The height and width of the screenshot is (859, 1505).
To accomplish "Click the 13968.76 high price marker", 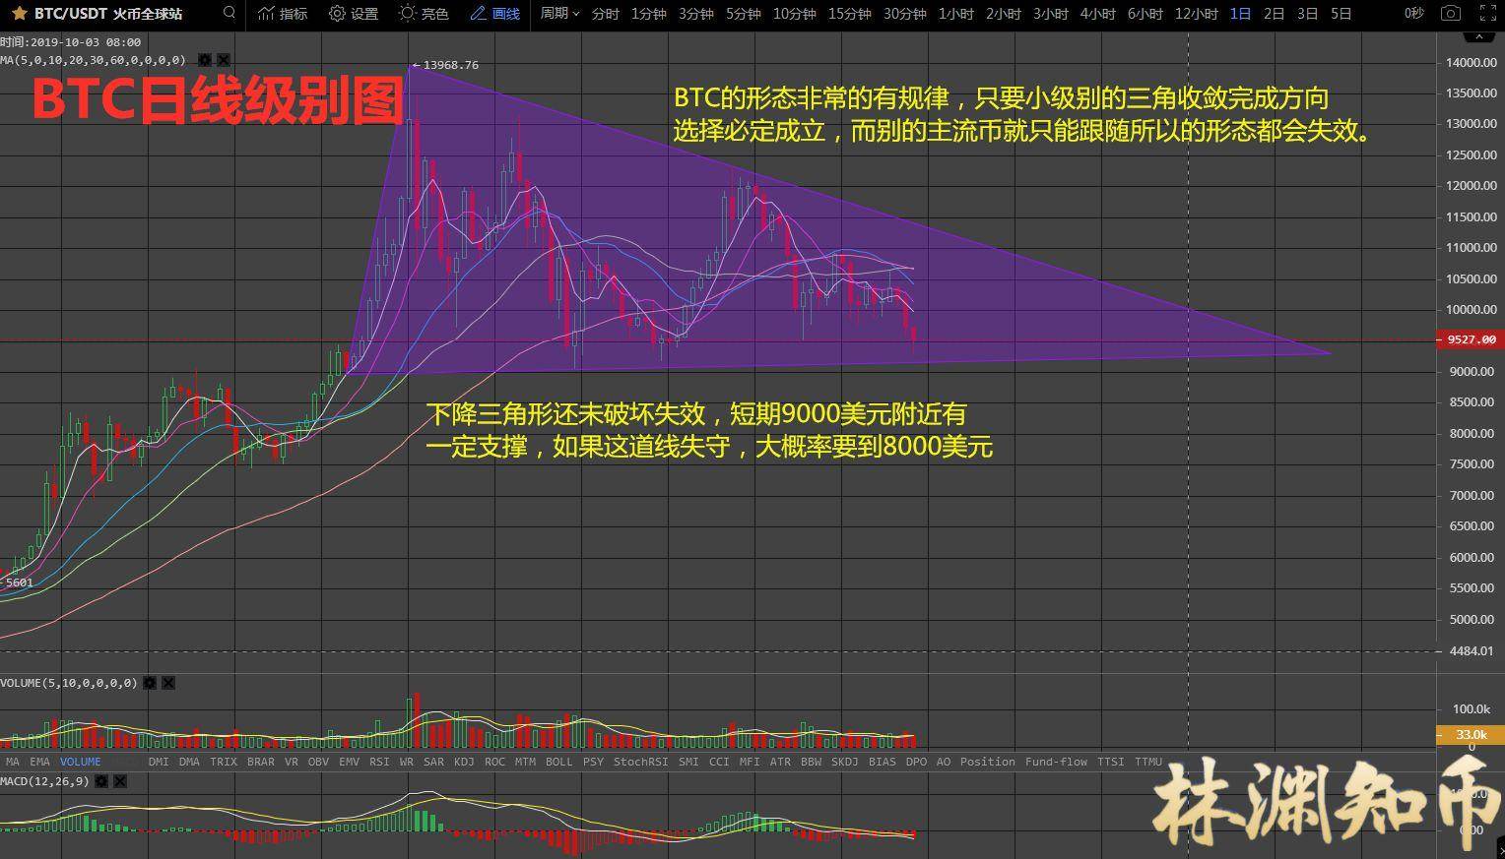I will 445,65.
